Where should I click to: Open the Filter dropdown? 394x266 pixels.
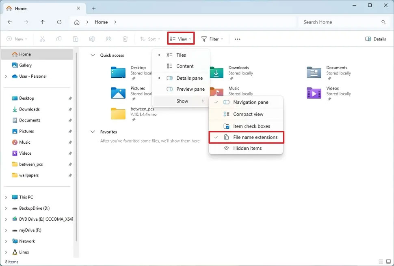coord(212,38)
